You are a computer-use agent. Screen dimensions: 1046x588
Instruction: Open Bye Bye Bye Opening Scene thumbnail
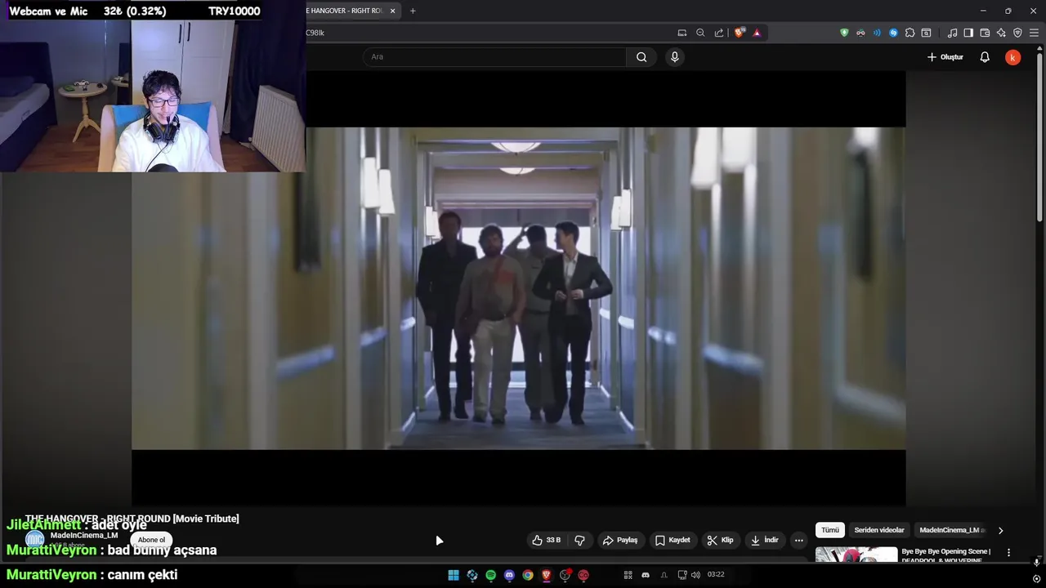pyautogui.click(x=856, y=554)
